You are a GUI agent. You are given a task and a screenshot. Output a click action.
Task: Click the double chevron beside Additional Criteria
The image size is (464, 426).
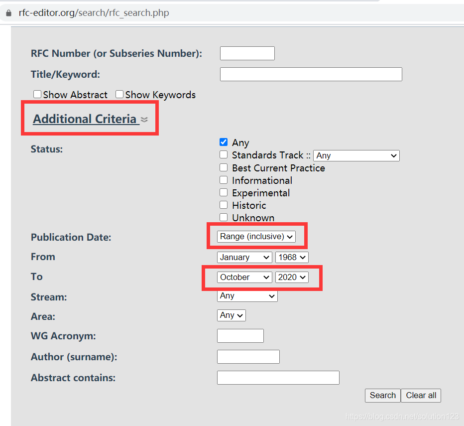144,120
